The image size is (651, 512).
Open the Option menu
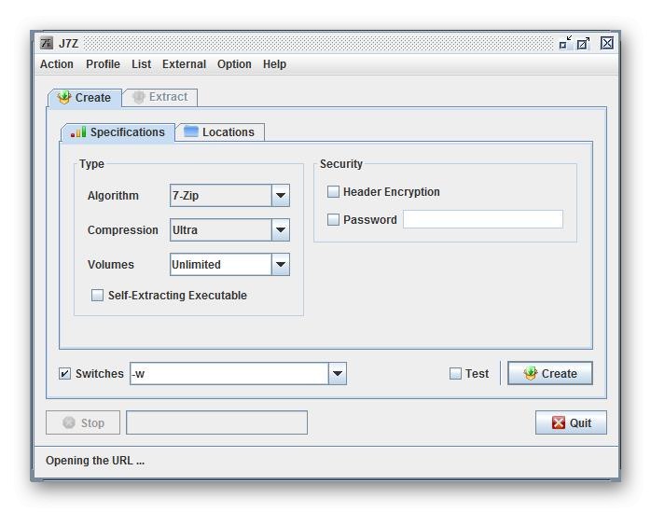234,64
